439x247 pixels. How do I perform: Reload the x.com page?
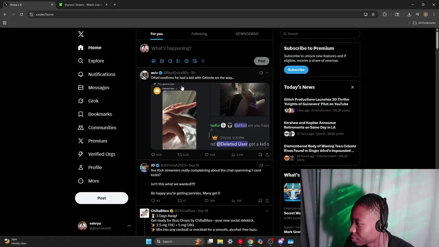21,14
